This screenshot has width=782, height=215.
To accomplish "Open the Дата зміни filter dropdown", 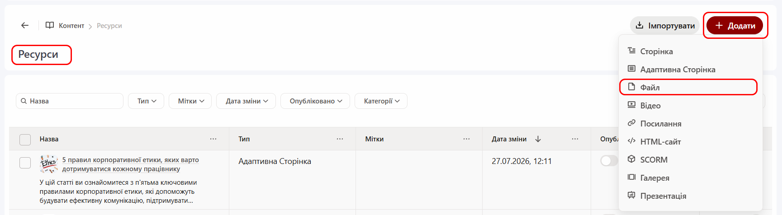I will pyautogui.click(x=247, y=101).
